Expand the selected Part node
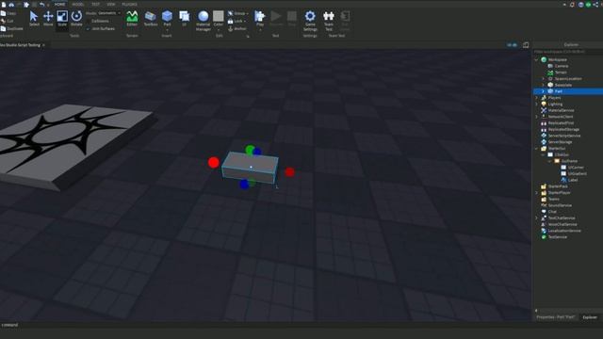Viewport: 603px width, 339px height. (x=543, y=91)
